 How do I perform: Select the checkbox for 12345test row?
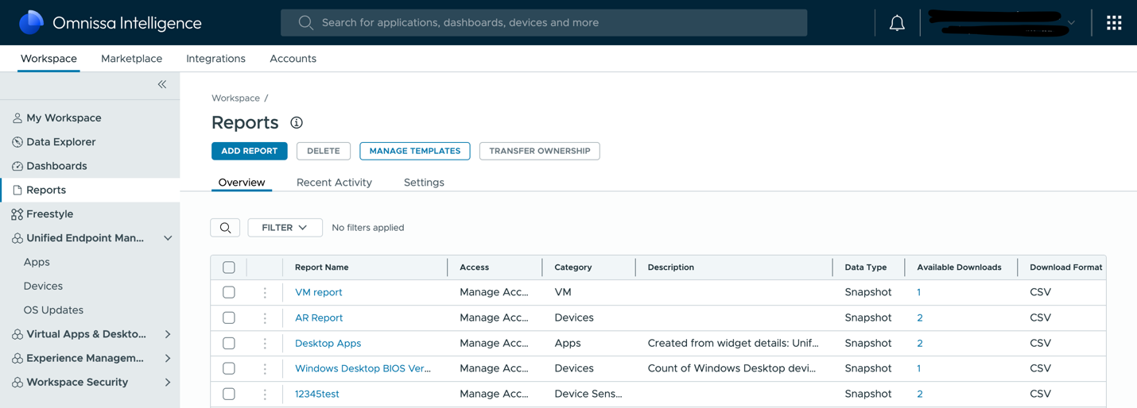(229, 395)
